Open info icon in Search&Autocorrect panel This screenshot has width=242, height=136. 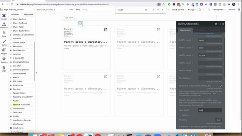pos(216,24)
